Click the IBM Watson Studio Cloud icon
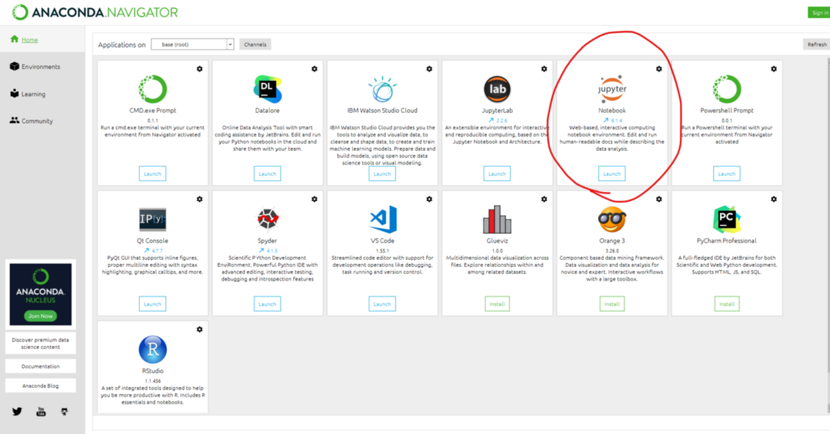This screenshot has width=830, height=434. tap(382, 89)
